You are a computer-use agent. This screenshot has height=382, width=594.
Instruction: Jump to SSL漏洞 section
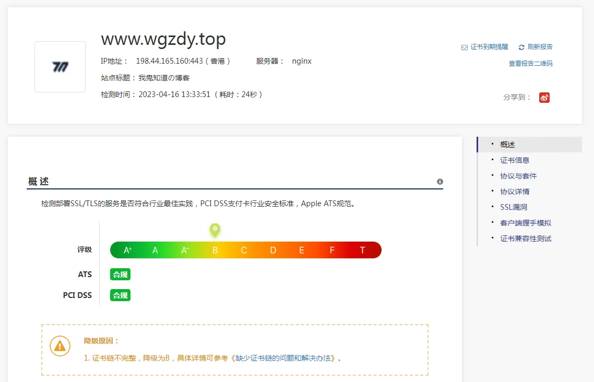coord(513,207)
